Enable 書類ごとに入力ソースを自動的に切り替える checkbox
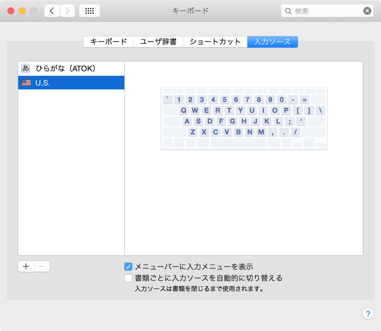 (x=128, y=278)
